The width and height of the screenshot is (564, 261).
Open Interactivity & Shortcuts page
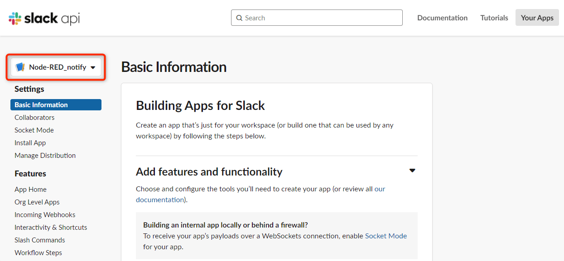[51, 227]
